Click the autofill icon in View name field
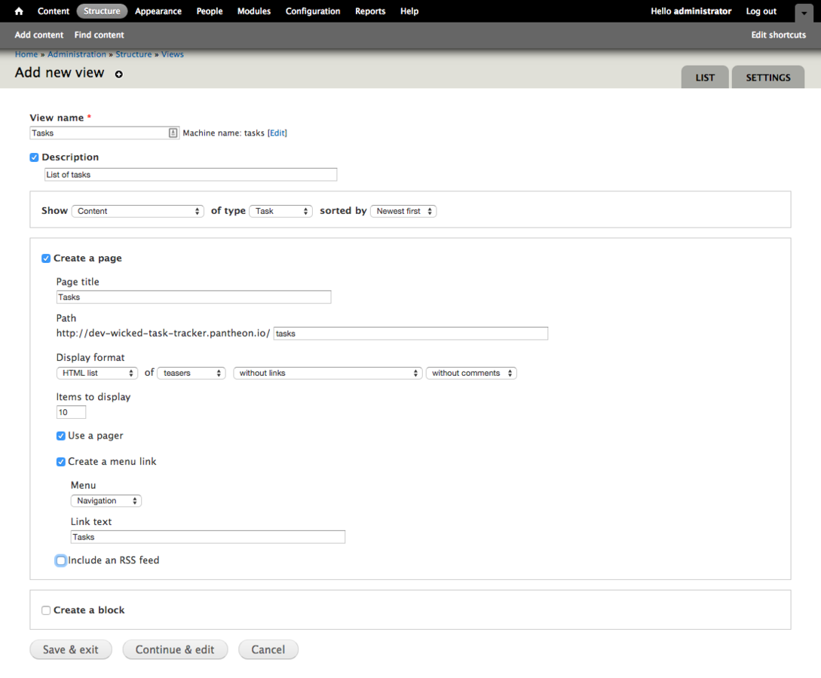This screenshot has height=678, width=821. tap(173, 133)
